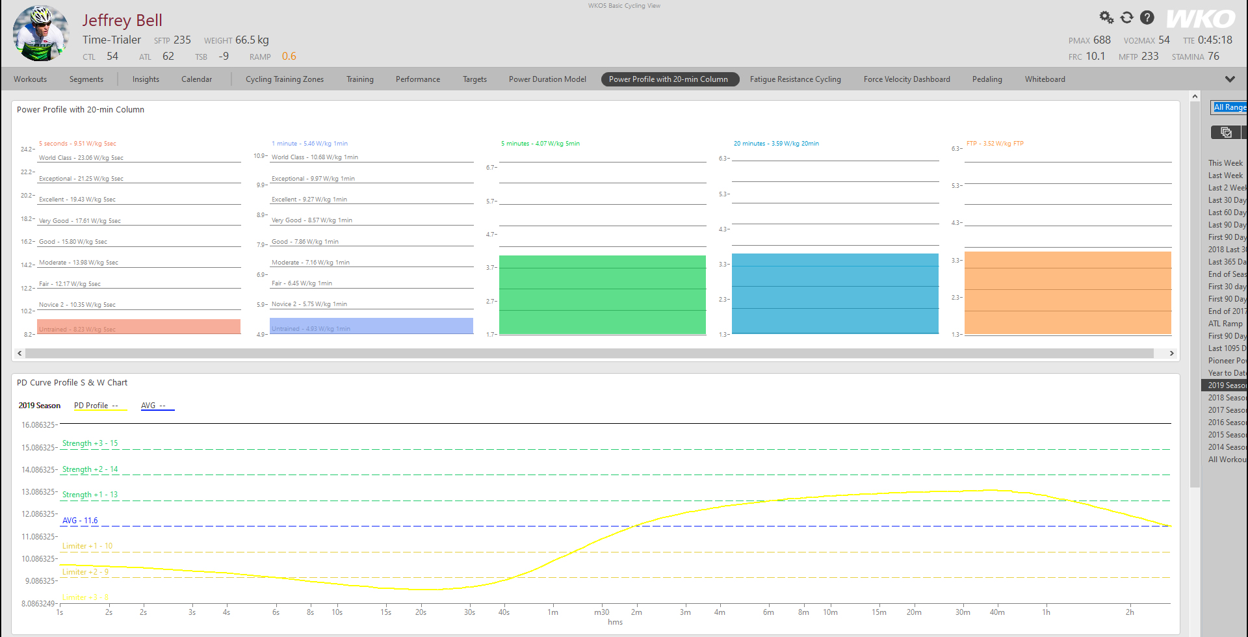Screen dimensions: 1248x637
Task: Select All Workouts range
Action: click(x=1227, y=460)
